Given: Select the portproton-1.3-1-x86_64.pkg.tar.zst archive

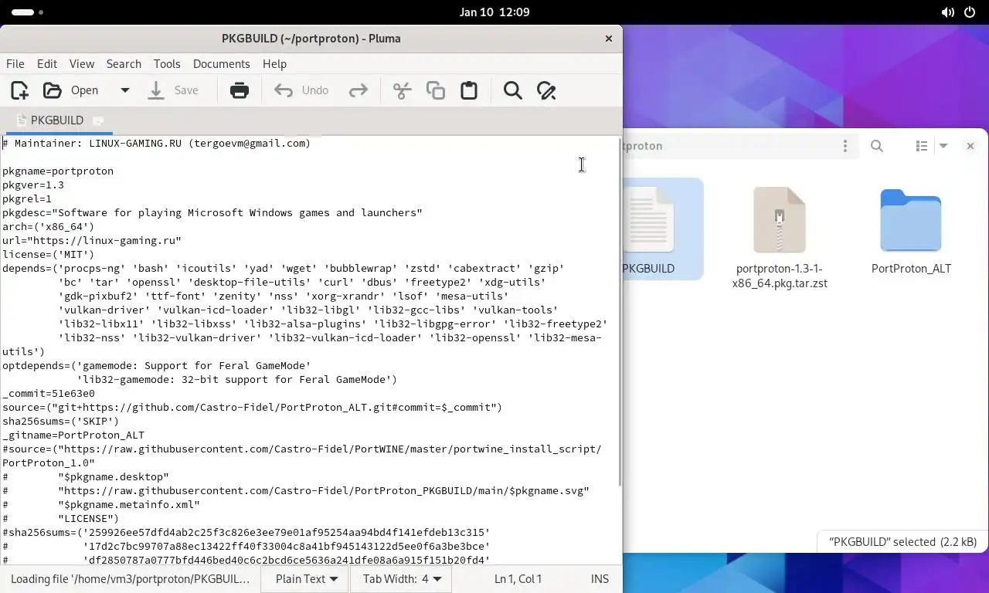Looking at the screenshot, I should 780,238.
